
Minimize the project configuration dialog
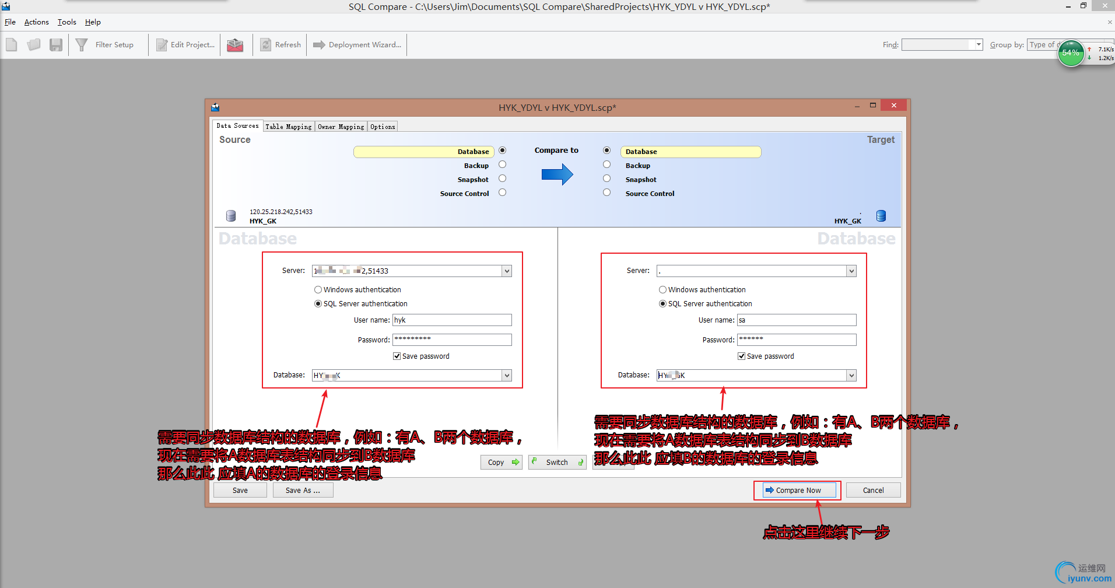coord(857,106)
